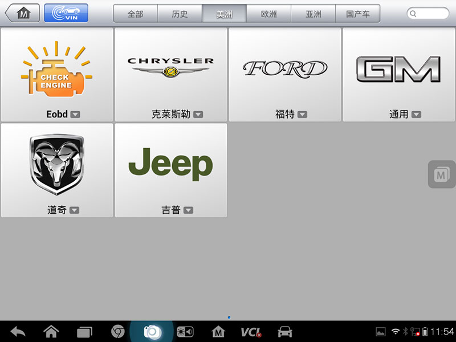
Task: Open the 全部 tab
Action: coord(136,14)
